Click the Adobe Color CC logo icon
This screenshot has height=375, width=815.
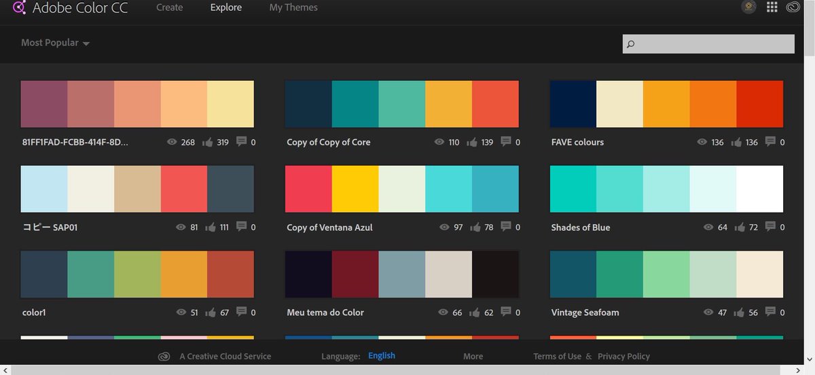coord(19,8)
